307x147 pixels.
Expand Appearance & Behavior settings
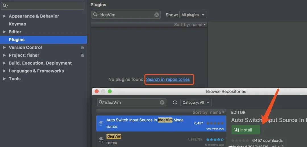(4, 16)
